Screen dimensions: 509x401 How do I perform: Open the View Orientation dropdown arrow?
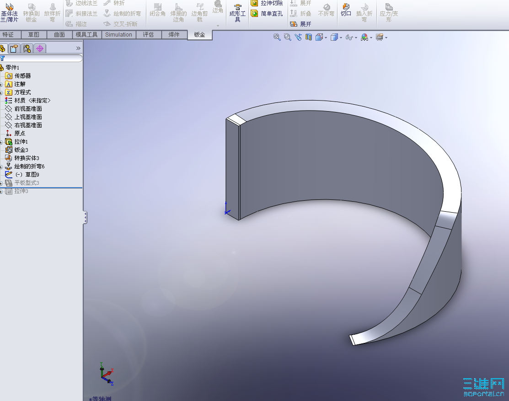(326, 37)
